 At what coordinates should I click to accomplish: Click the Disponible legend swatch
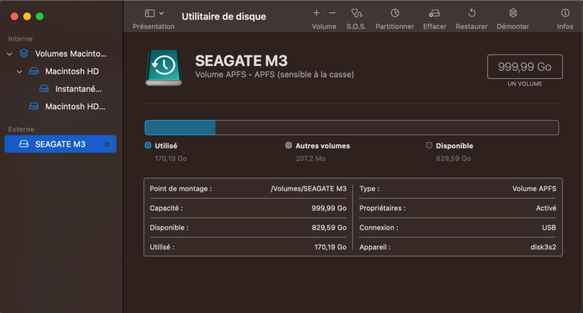tap(429, 145)
